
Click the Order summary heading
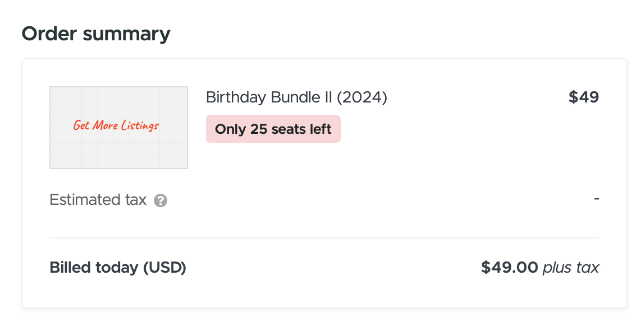pyautogui.click(x=96, y=34)
